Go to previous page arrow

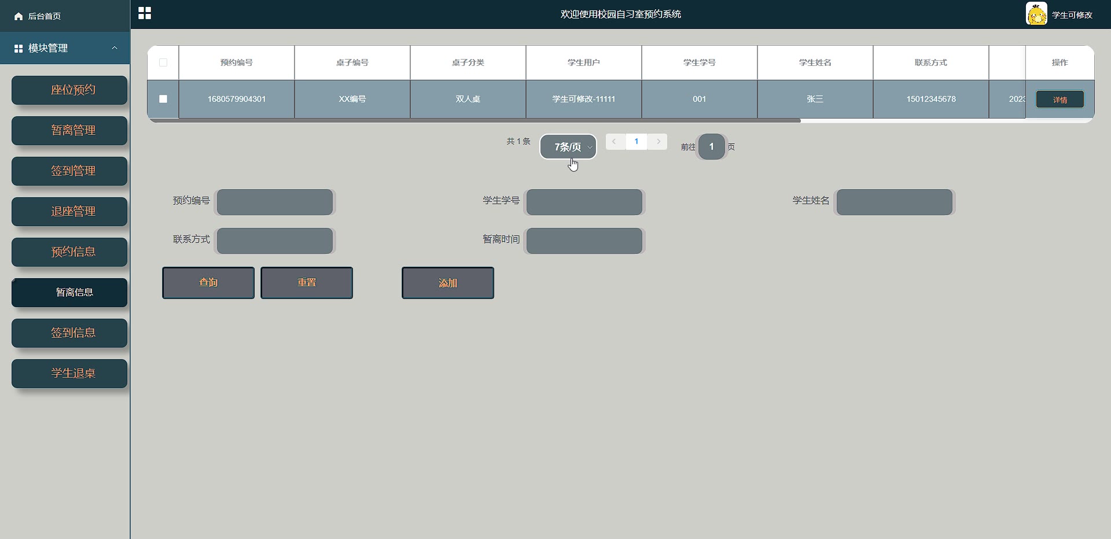pos(615,142)
